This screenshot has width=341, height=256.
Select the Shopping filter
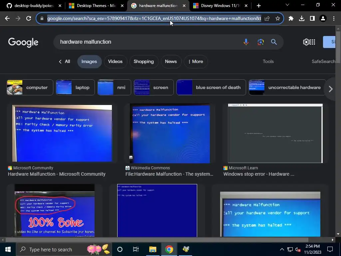pyautogui.click(x=144, y=62)
